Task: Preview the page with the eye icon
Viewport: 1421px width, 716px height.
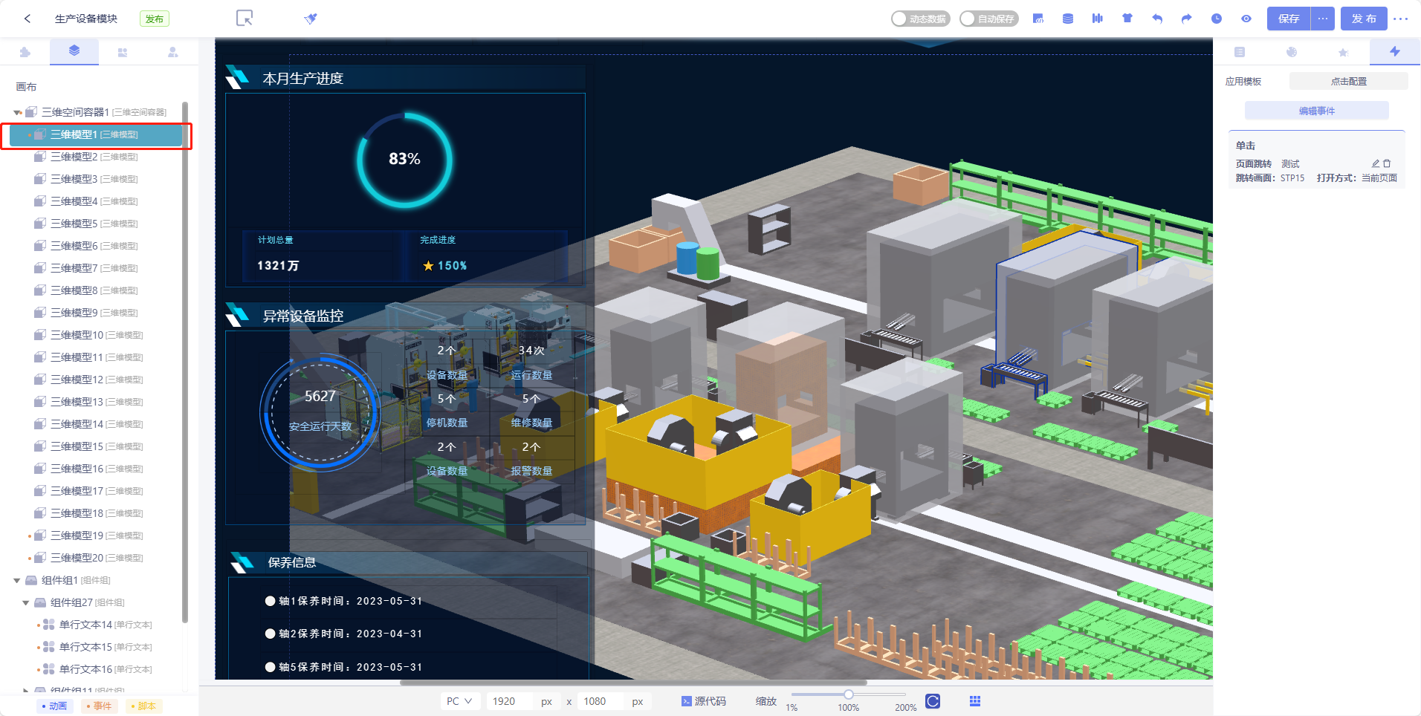Action: (1246, 19)
